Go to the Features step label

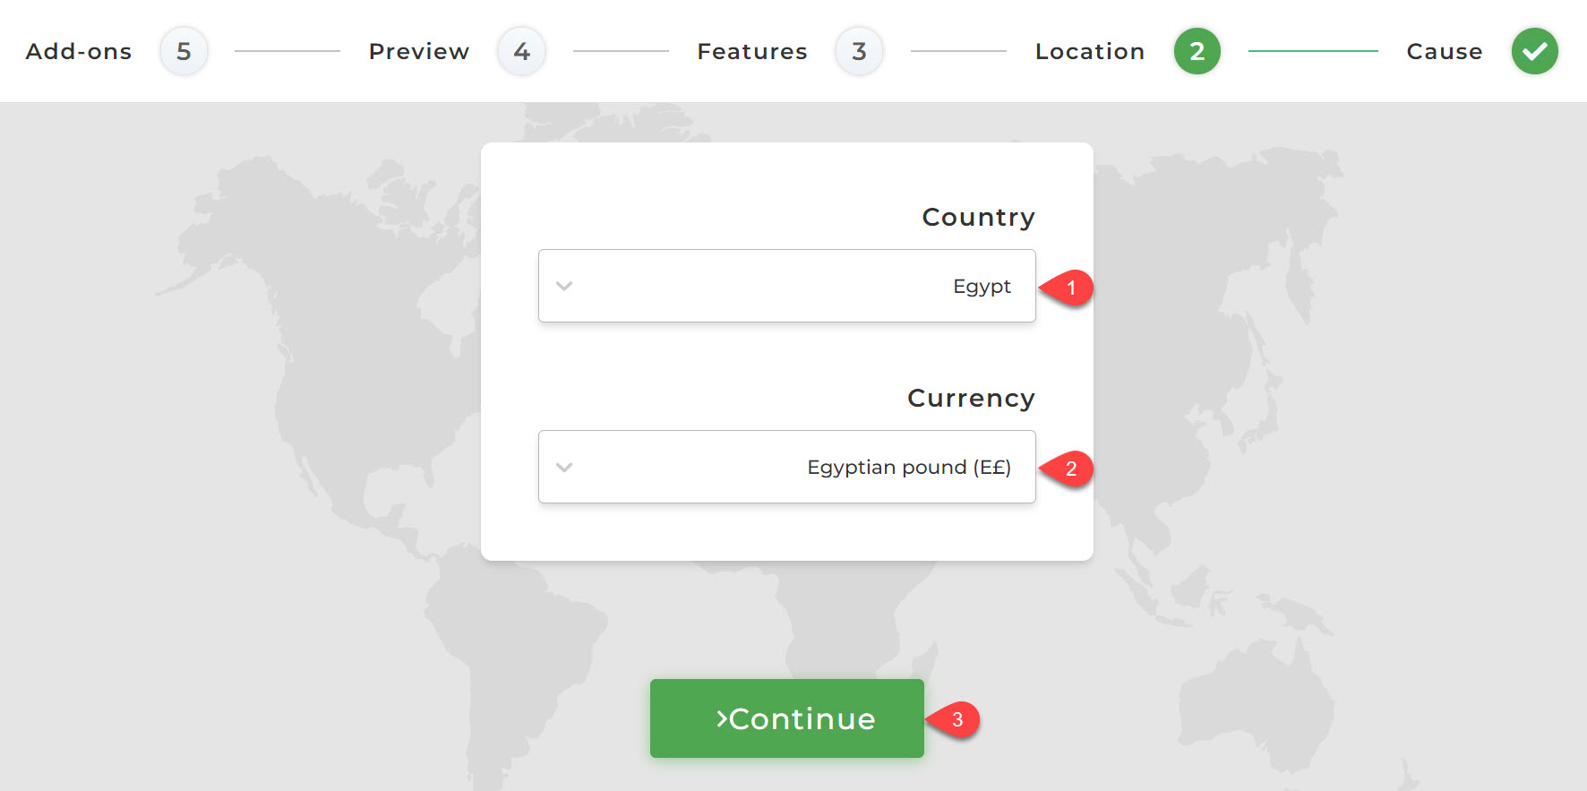click(752, 52)
